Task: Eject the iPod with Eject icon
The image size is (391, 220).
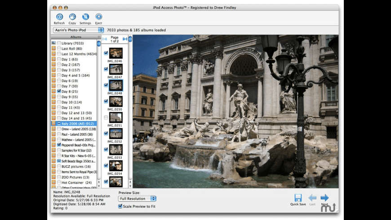Action: (x=98, y=17)
